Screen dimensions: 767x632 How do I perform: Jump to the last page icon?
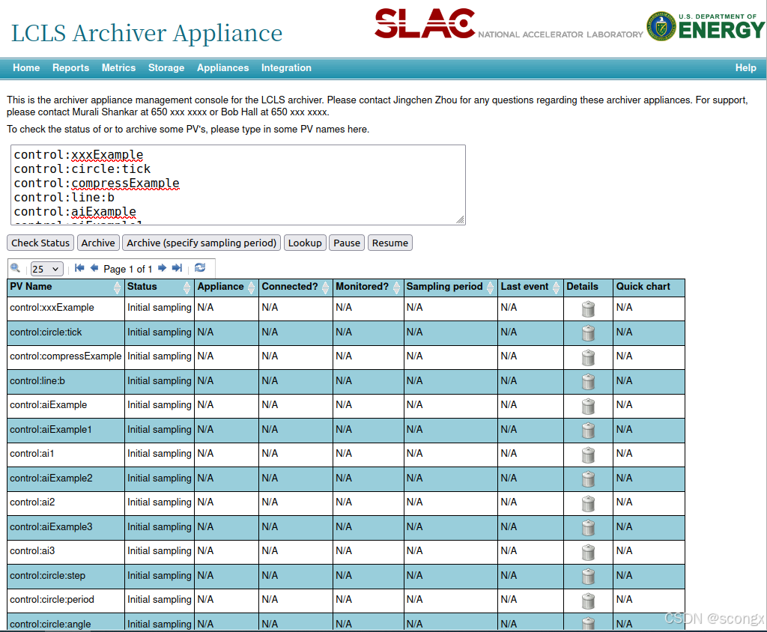[178, 267]
